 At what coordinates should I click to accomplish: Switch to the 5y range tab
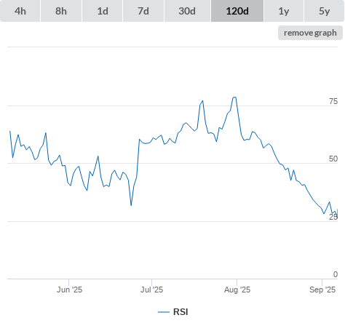[x=324, y=11]
